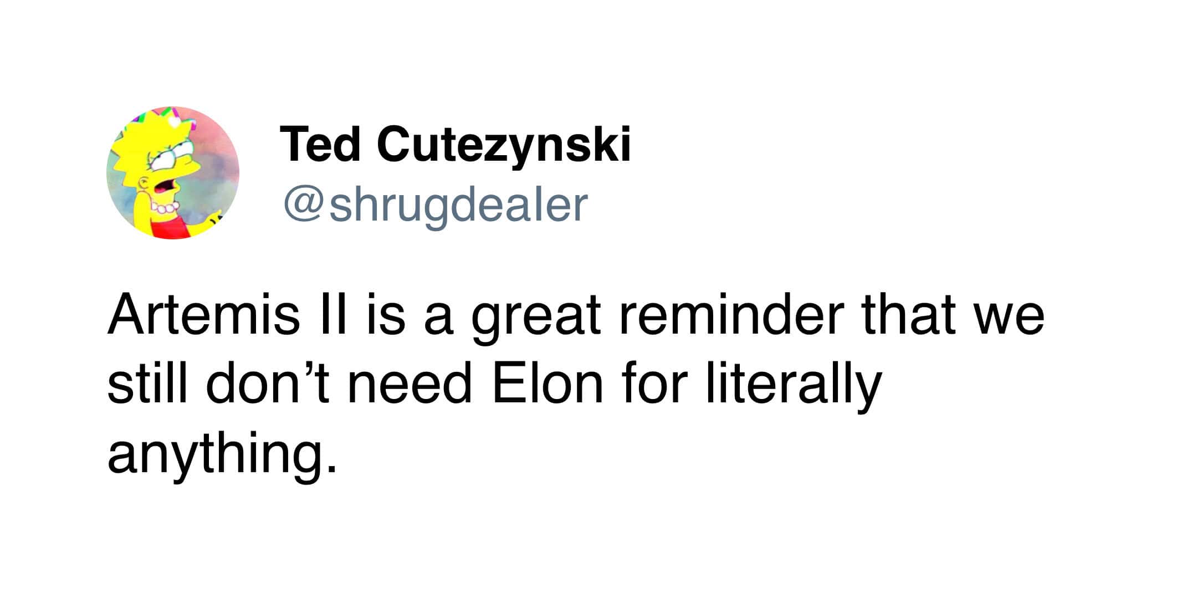Click the @shrugdealer handle

[x=436, y=205]
